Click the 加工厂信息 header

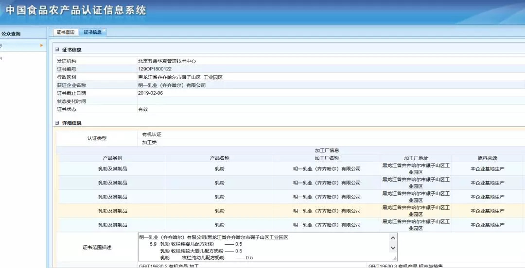(x=327, y=151)
